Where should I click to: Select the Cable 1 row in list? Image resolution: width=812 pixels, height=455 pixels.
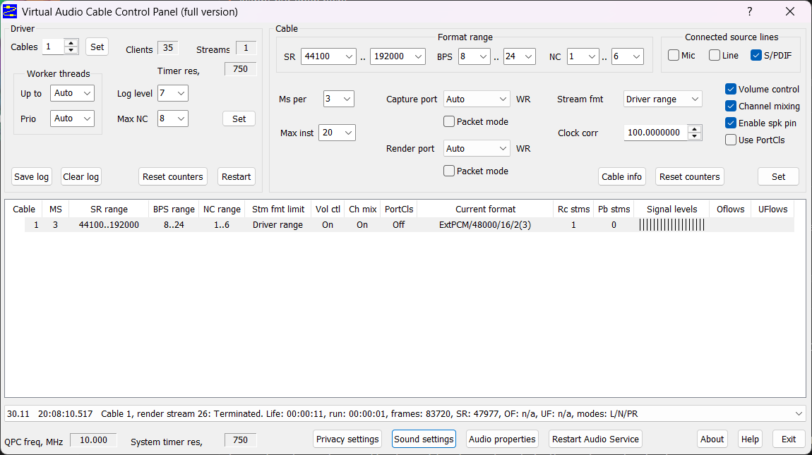(409, 224)
